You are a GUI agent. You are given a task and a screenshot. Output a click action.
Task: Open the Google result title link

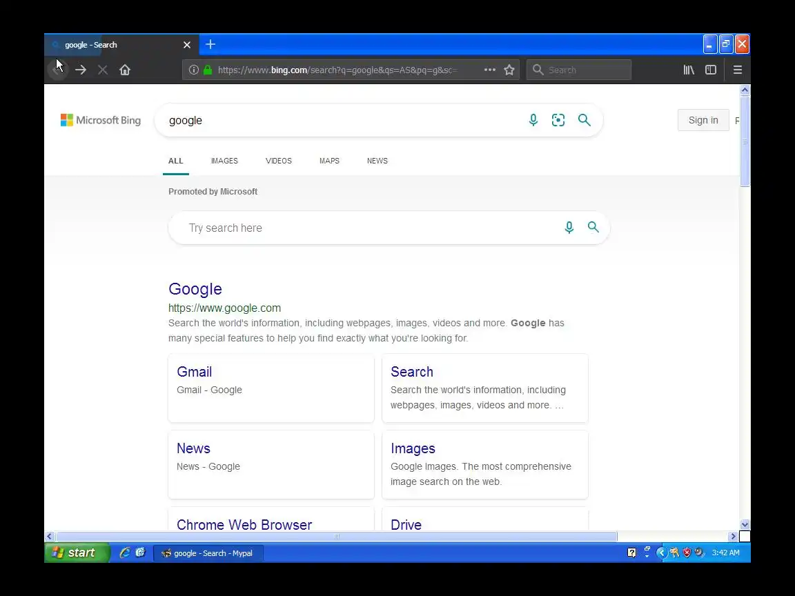point(195,289)
